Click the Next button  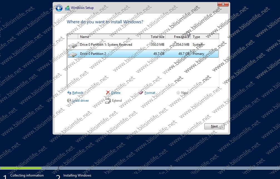click(x=214, y=126)
